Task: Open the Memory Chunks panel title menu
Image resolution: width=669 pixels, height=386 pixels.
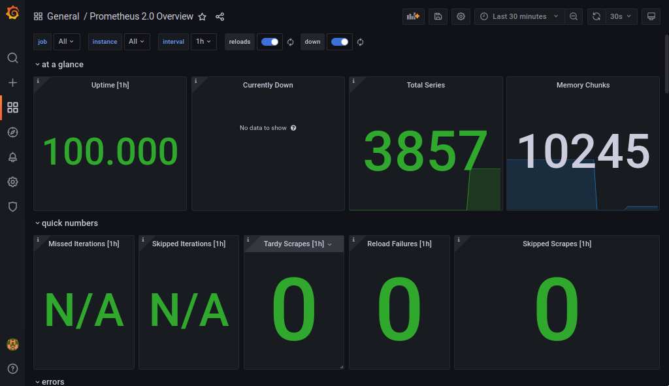Action: click(x=583, y=85)
